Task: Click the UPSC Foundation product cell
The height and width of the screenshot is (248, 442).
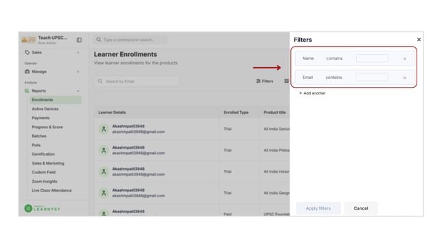Action: tap(276, 214)
